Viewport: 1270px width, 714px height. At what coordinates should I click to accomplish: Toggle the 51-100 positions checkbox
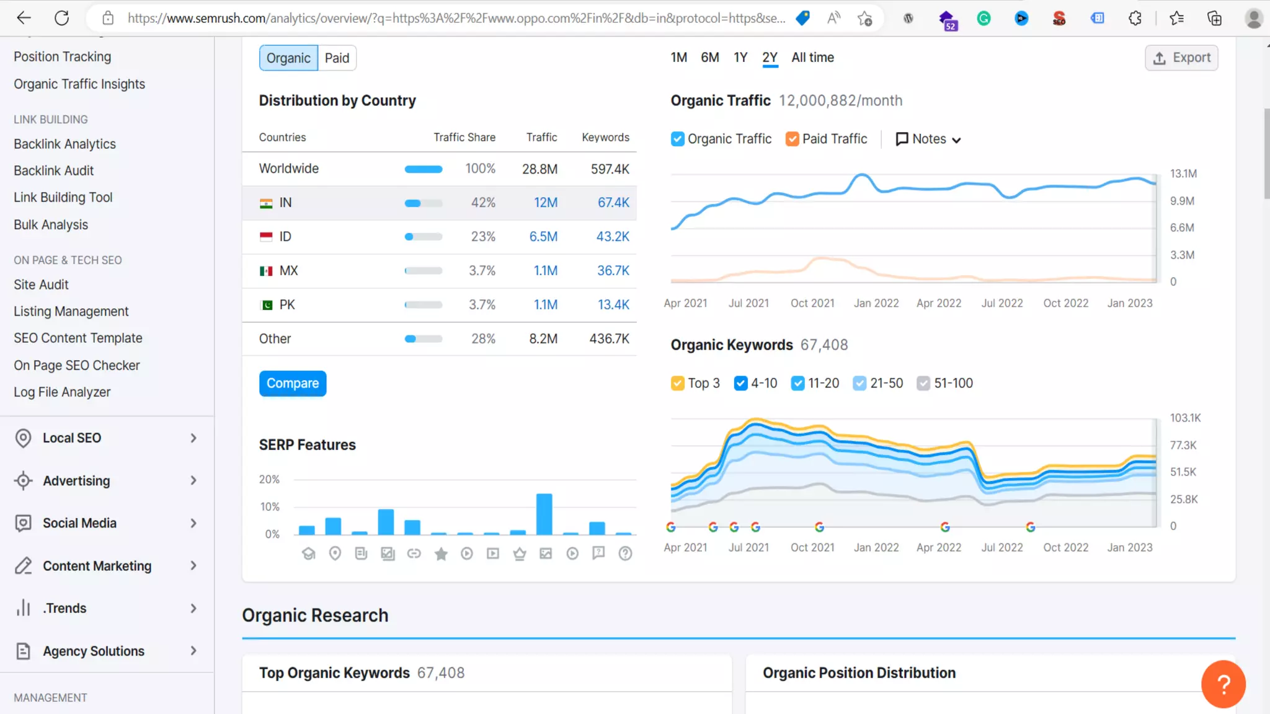coord(923,383)
